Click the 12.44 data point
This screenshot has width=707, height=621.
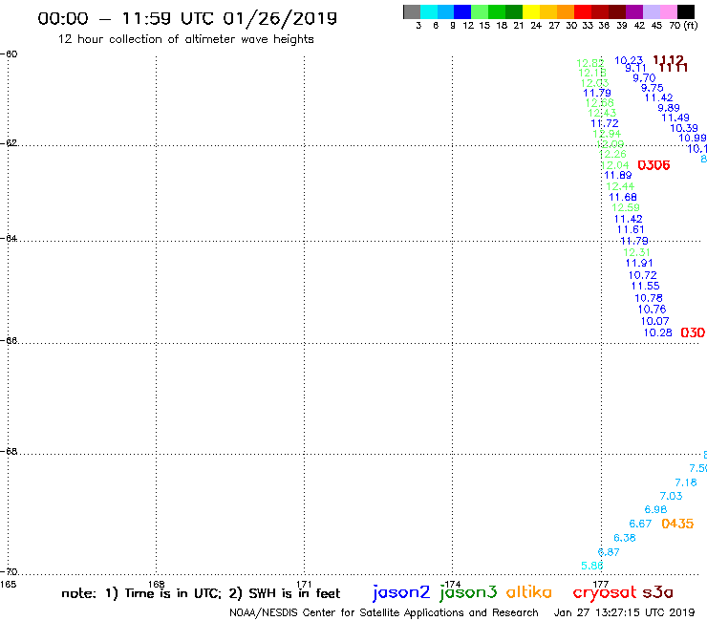point(620,186)
